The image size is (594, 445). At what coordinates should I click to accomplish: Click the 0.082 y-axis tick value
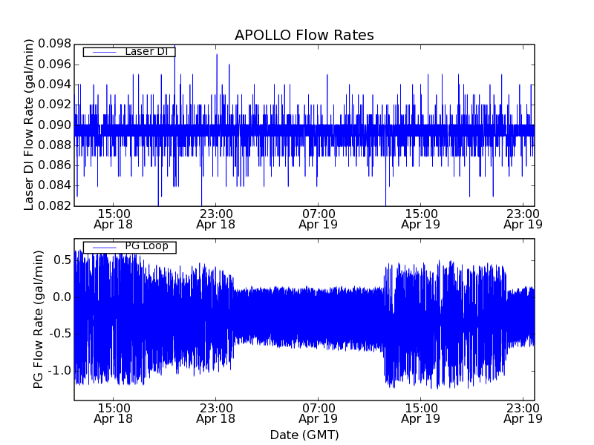point(54,205)
